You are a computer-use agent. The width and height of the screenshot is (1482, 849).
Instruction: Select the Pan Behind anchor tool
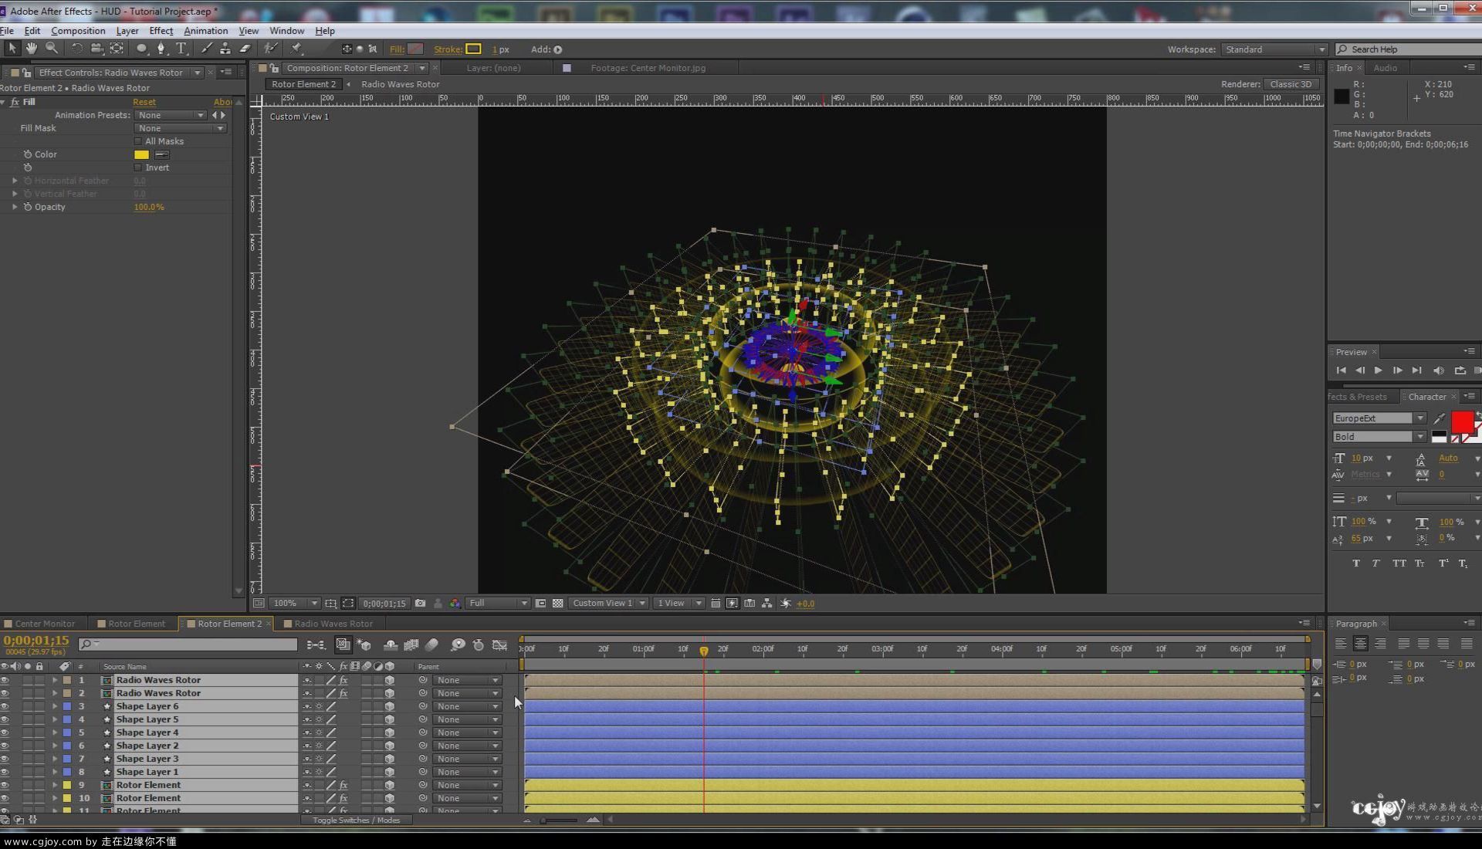coord(117,49)
